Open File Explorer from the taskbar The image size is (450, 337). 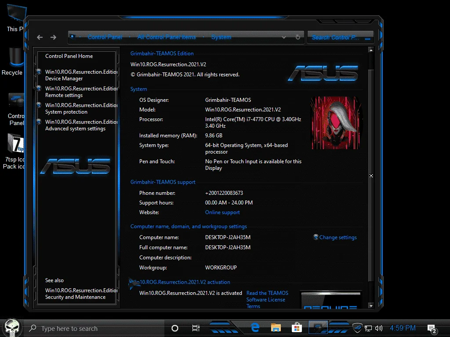[x=276, y=327]
